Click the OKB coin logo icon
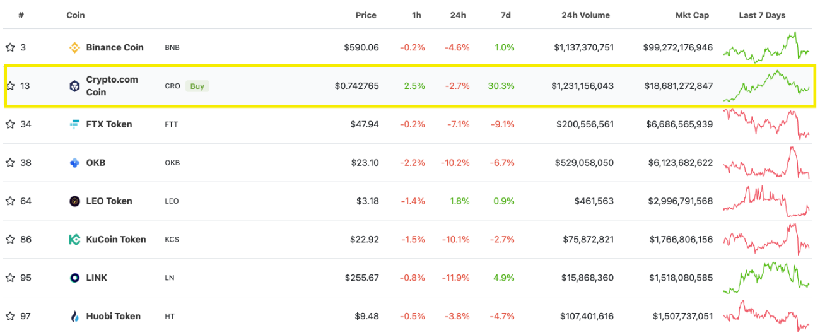 [74, 163]
